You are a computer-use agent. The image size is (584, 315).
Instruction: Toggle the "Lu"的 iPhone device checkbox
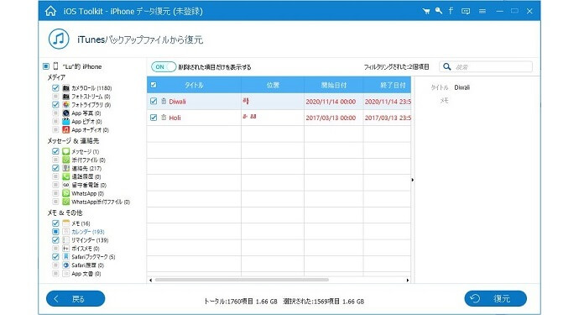point(46,66)
